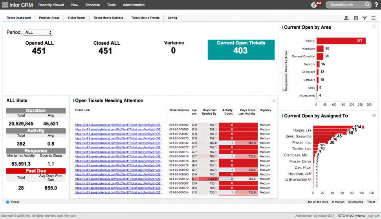This screenshot has height=219, width=381.
Task: Click the (UTC-07:00) Arizona time zone text
Action: pos(352,215)
